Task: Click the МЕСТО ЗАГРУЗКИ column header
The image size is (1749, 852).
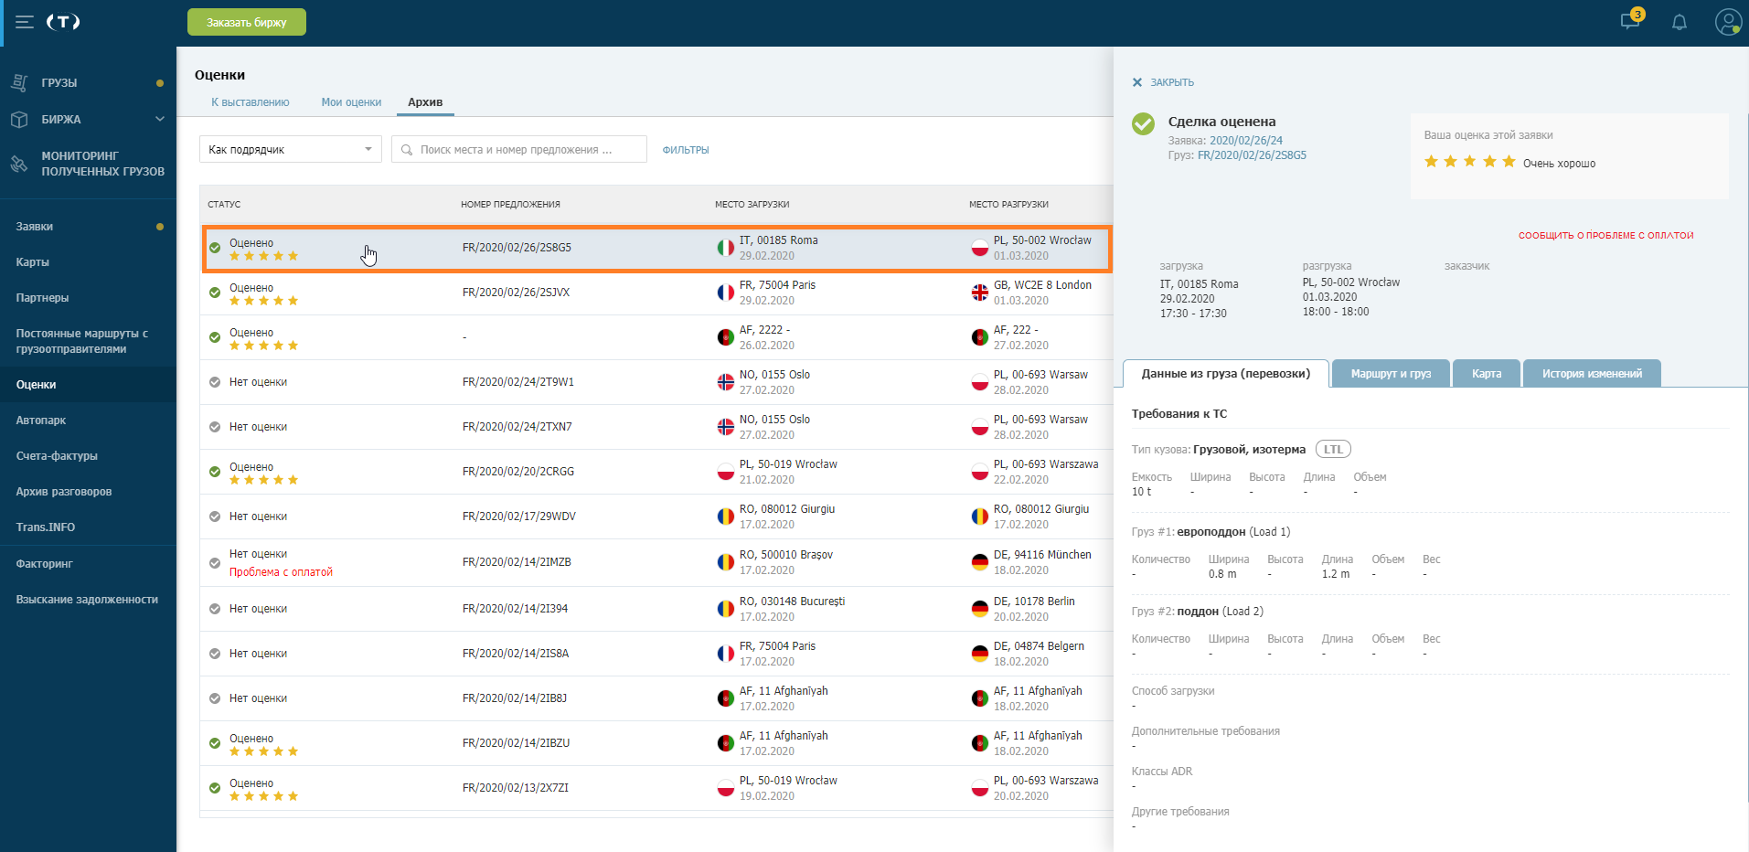Action: pos(752,205)
